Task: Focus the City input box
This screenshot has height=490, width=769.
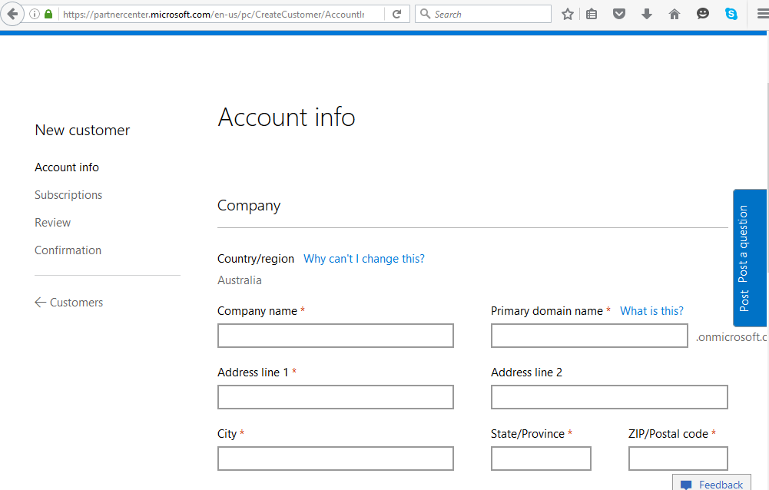Action: click(336, 458)
